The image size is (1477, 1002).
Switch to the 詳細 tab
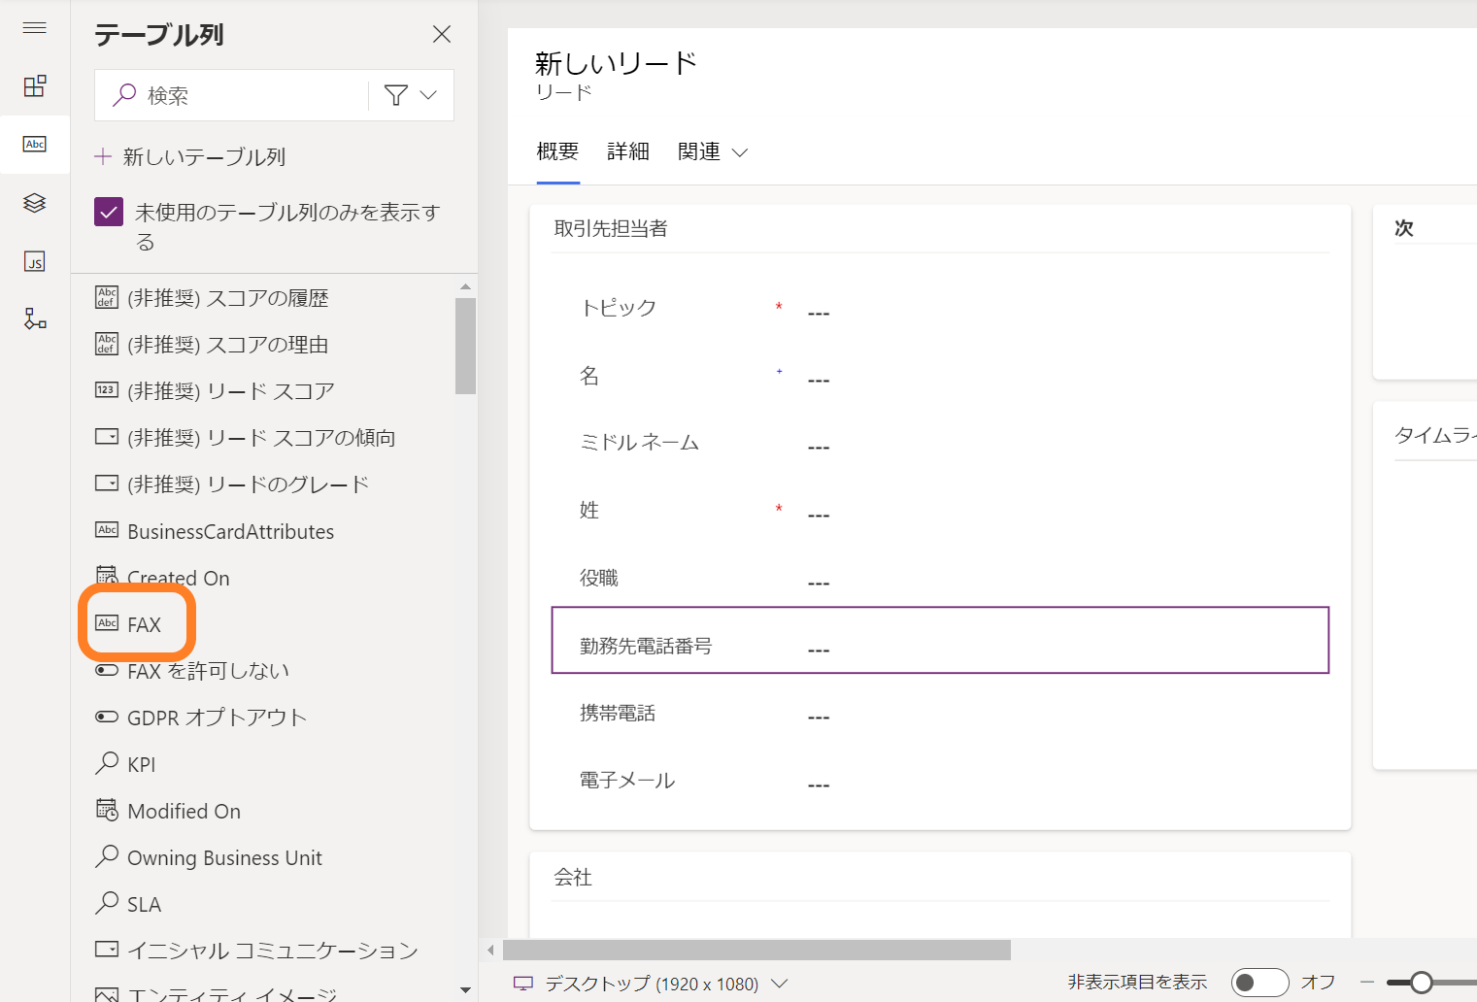click(x=628, y=151)
